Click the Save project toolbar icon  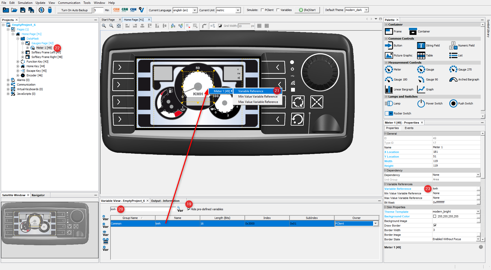23,10
